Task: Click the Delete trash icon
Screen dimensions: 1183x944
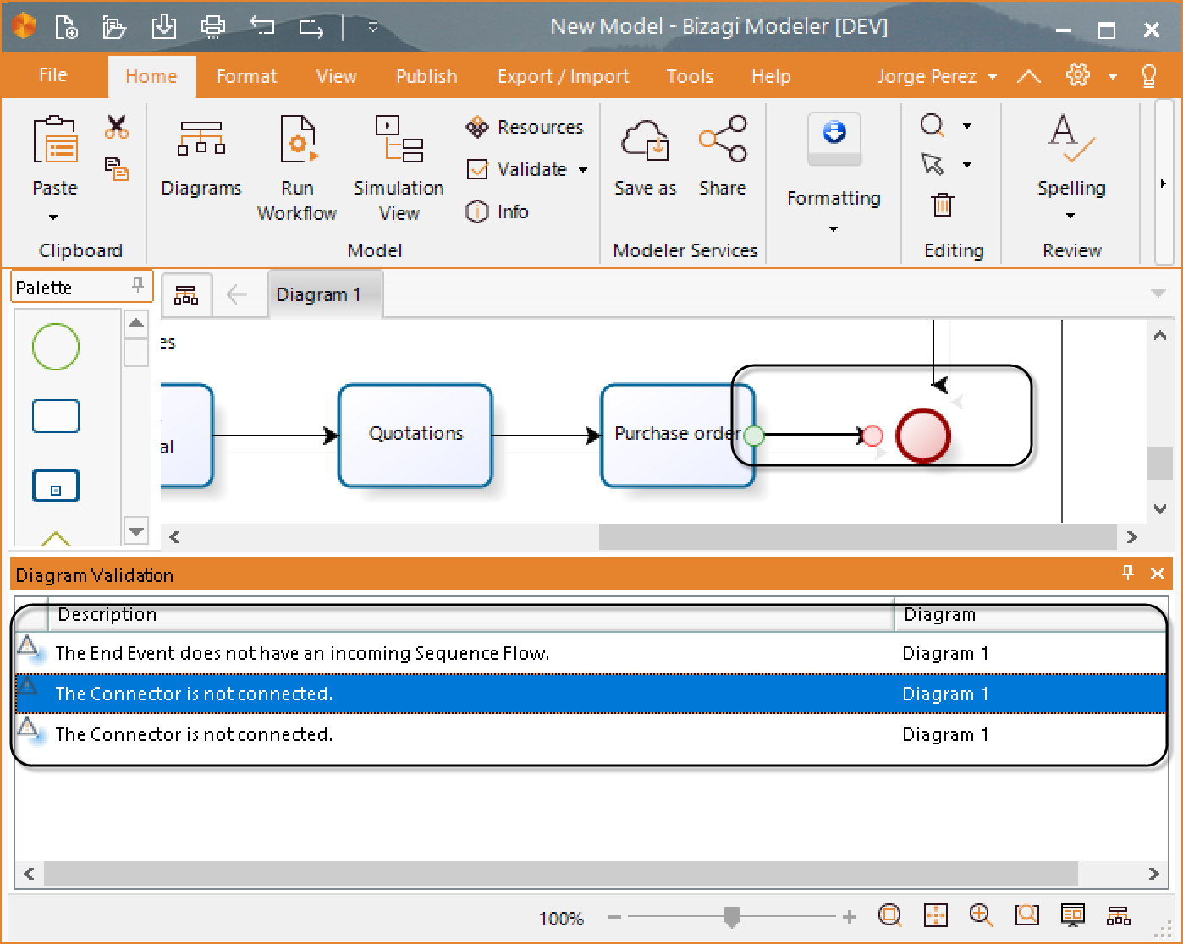Action: (x=943, y=205)
